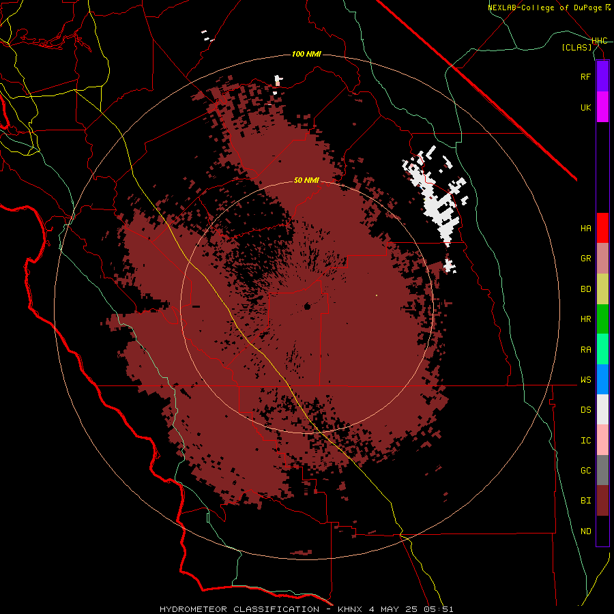This screenshot has height=614, width=614.
Task: Click the ND black legend swatch
Action: pos(602,531)
